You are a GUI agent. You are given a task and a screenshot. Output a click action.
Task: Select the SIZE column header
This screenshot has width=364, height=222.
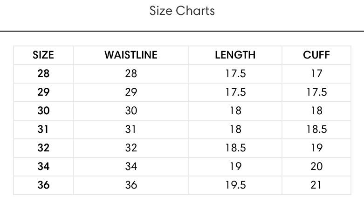(x=43, y=55)
